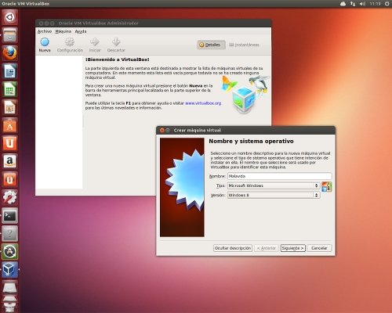Image resolution: width=392 pixels, height=313 pixels.
Task: Open the Ubuntu Dash home launcher icon
Action: click(10, 17)
